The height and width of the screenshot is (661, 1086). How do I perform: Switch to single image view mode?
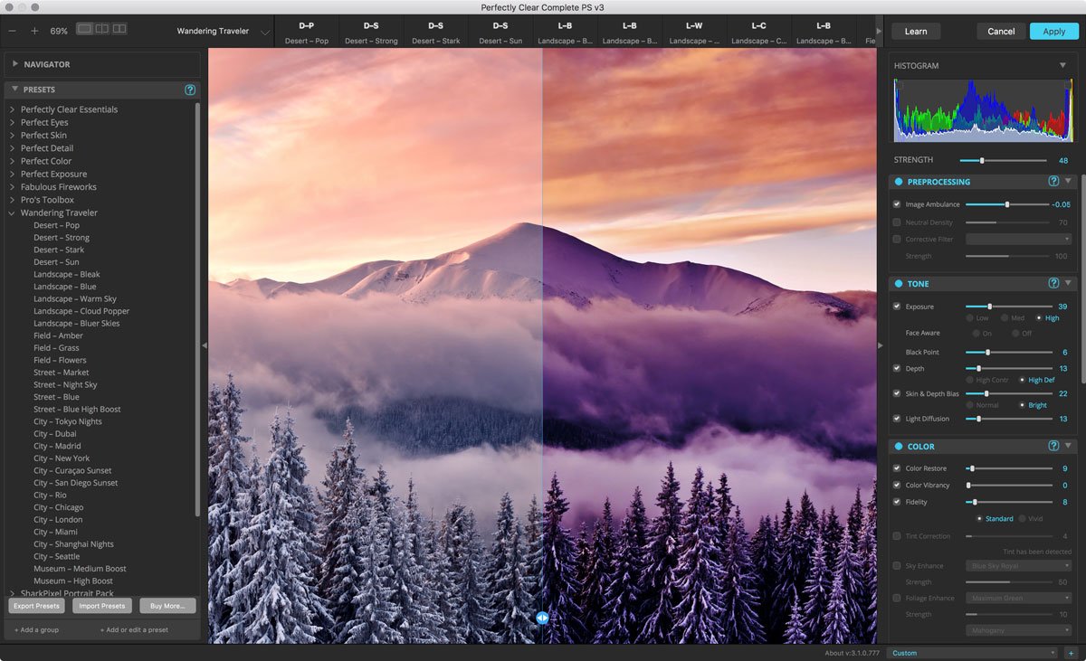(x=84, y=29)
